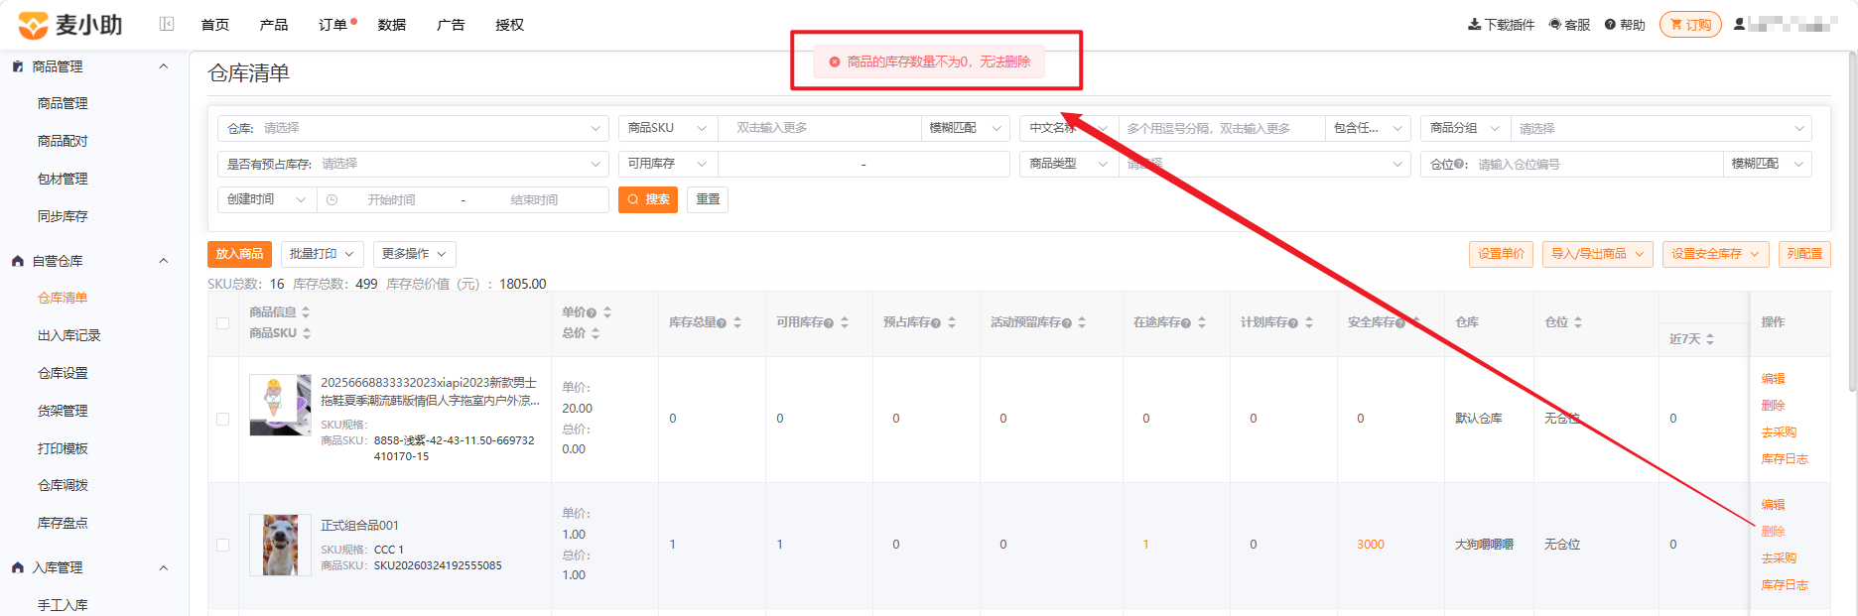Click the 麦小助 logo icon

33,25
